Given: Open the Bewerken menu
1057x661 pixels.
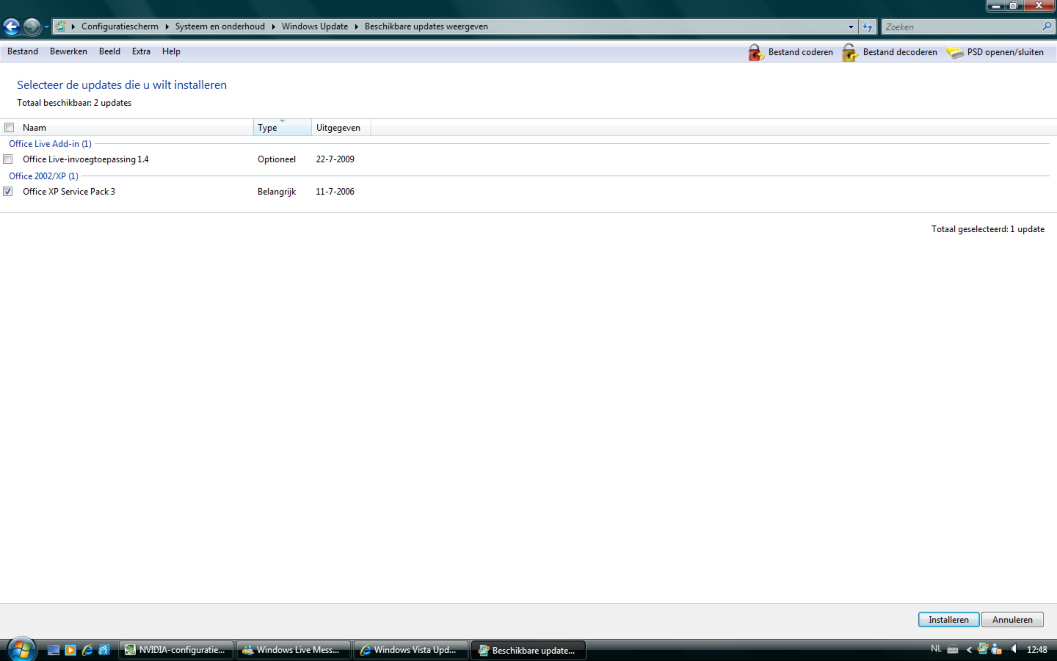Looking at the screenshot, I should click(69, 51).
